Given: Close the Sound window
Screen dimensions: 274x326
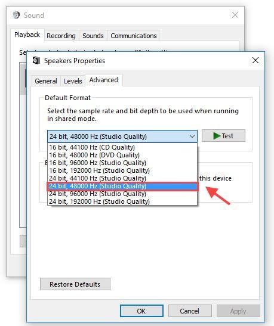Looking at the screenshot, I should [x=235, y=15].
